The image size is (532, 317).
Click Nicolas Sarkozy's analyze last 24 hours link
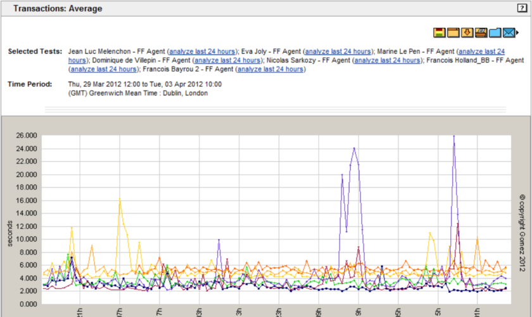[x=386, y=60]
